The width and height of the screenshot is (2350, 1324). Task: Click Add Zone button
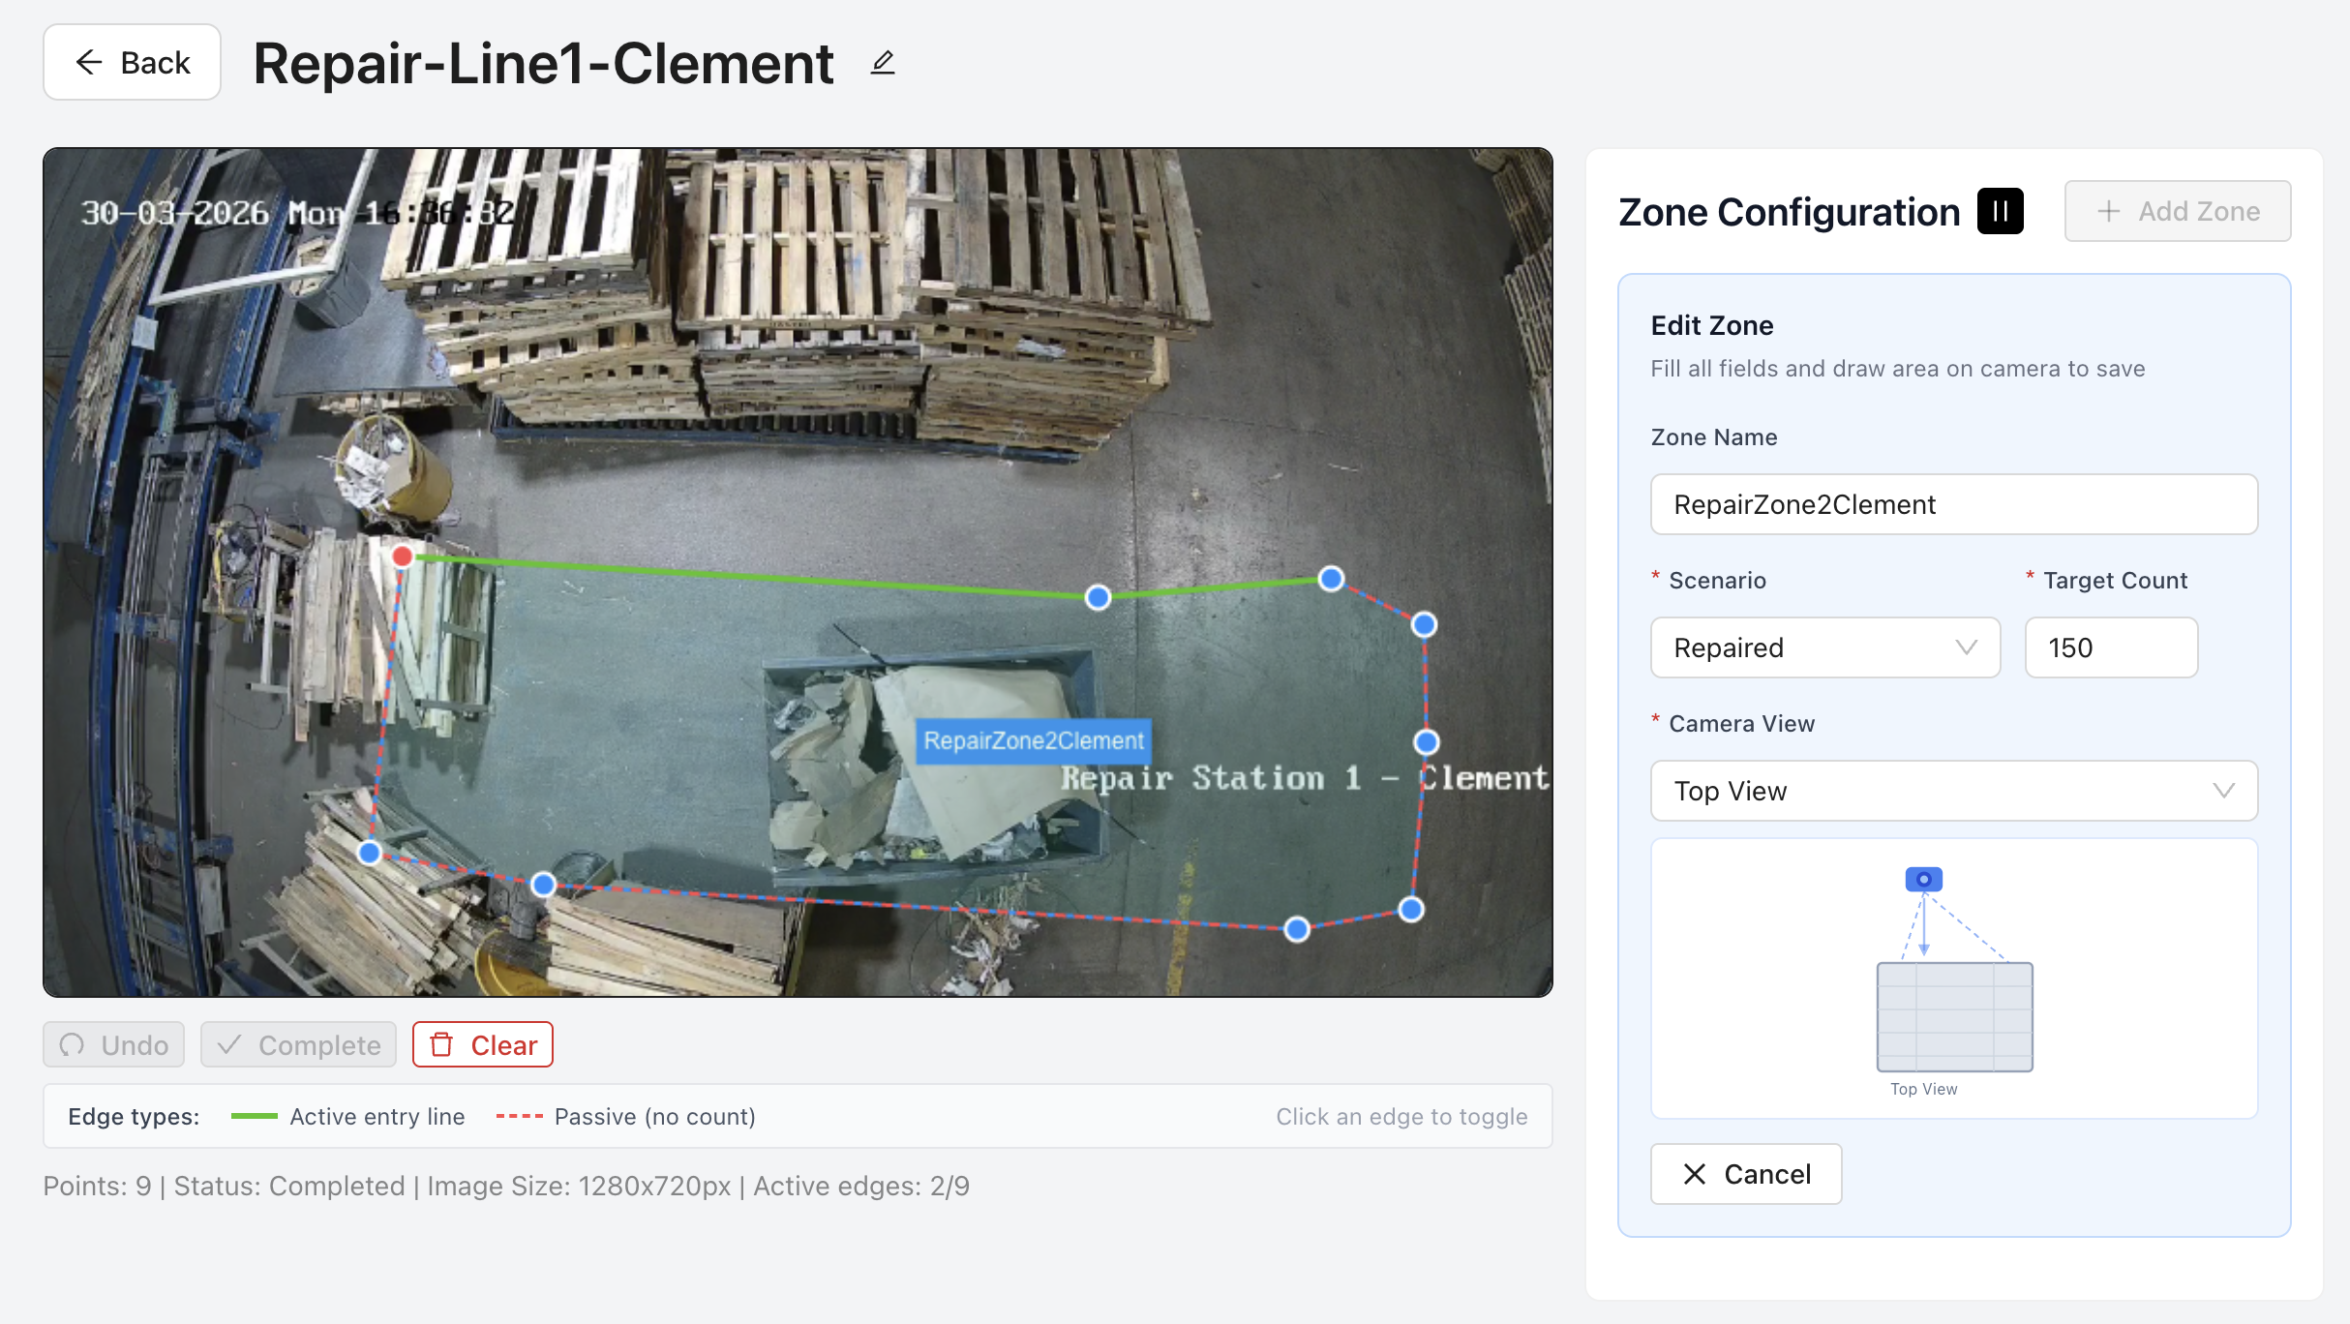[x=2177, y=211]
